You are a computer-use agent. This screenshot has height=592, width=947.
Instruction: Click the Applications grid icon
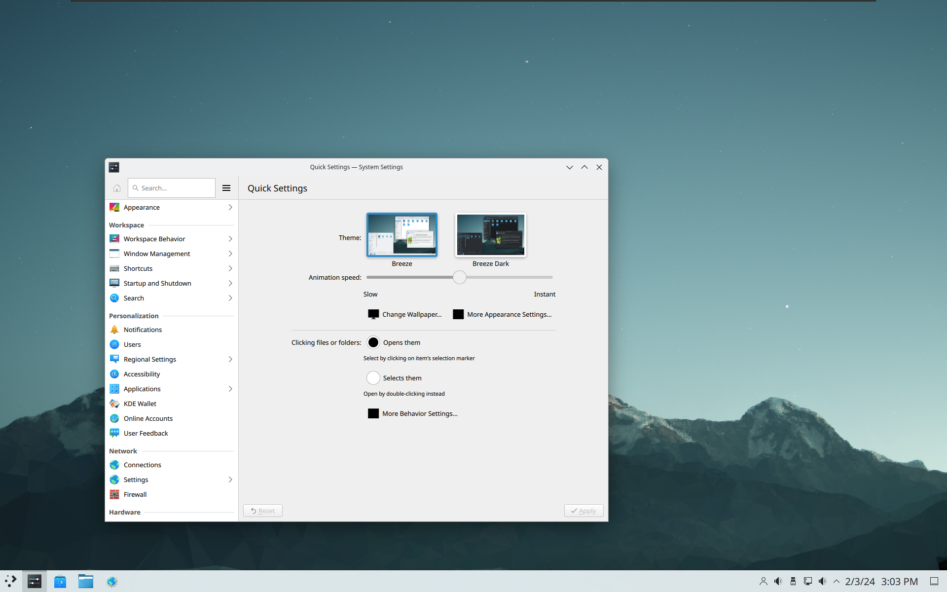(x=114, y=389)
